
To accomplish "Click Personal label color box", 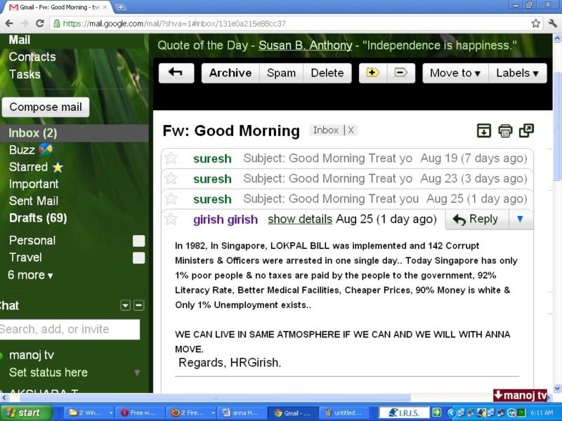I will click(x=138, y=241).
